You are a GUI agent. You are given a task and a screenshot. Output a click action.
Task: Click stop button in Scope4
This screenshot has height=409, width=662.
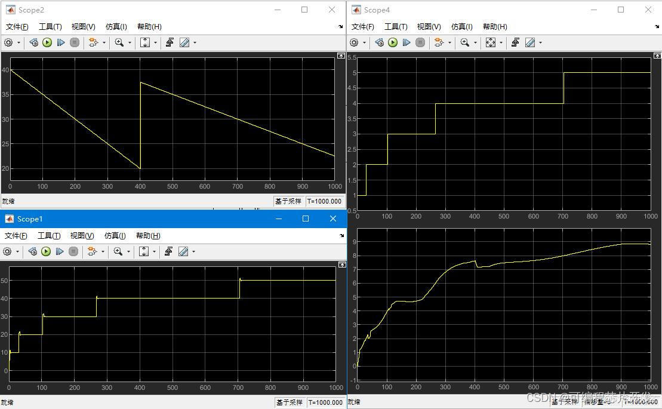click(420, 42)
